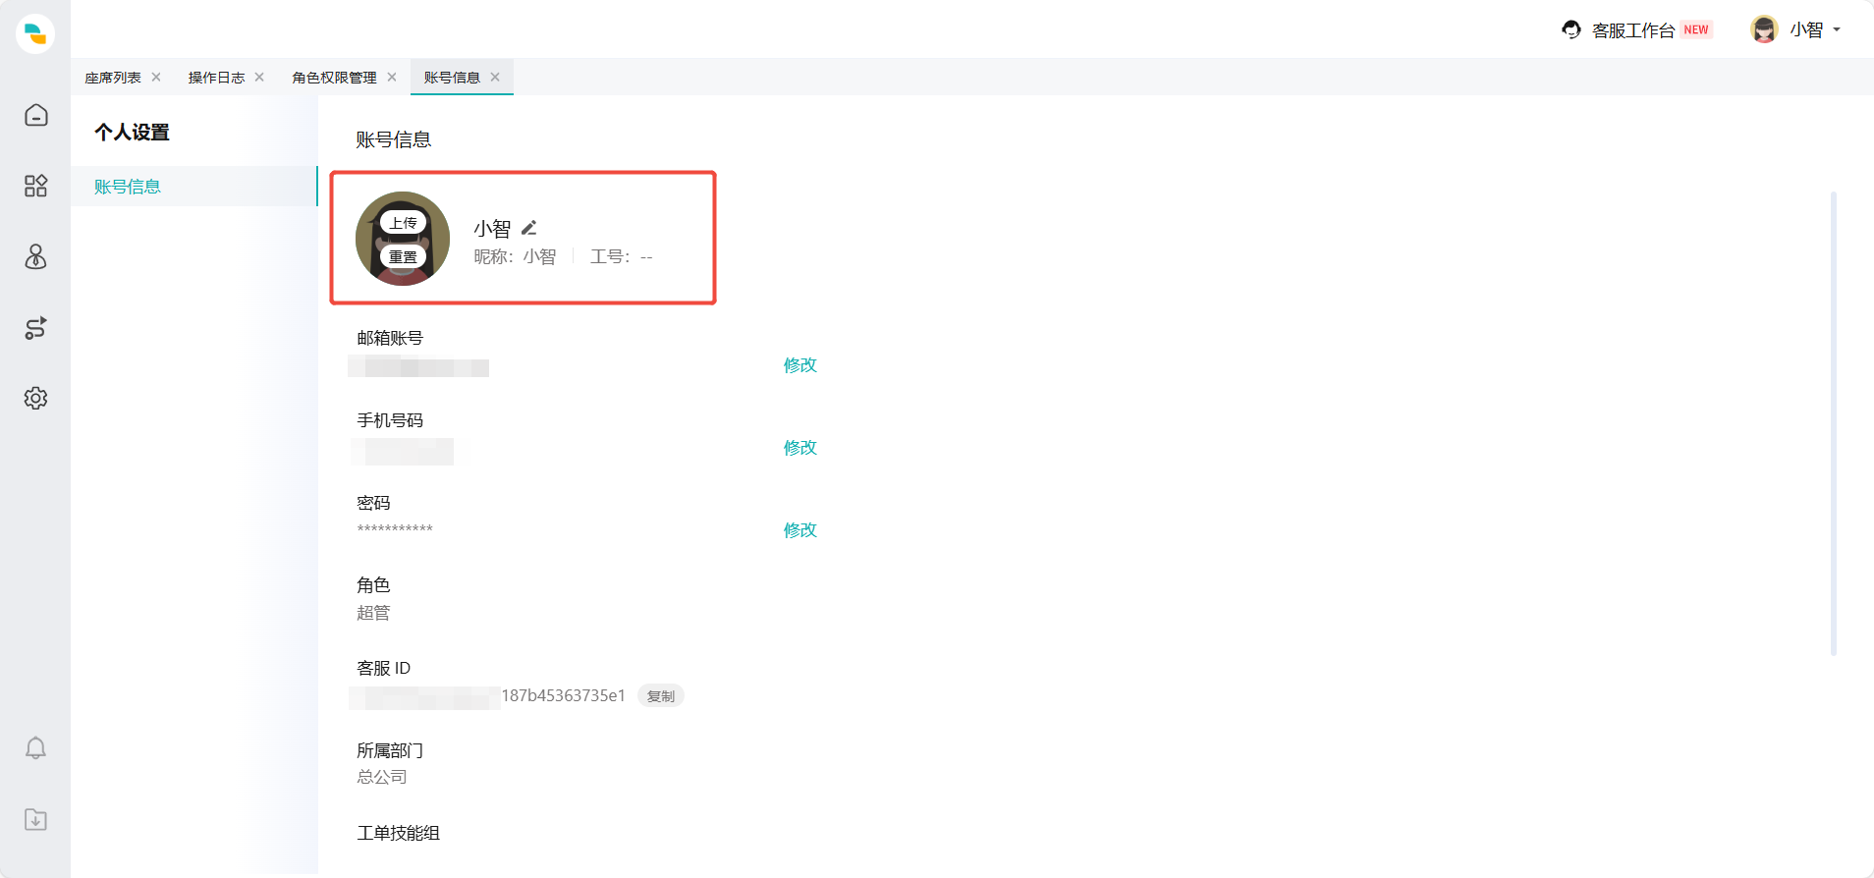Open the apps grid icon in sidebar
This screenshot has height=878, width=1874.
[35, 186]
